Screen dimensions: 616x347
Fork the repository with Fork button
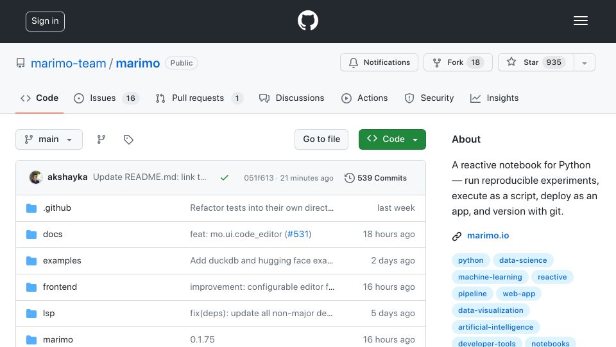point(458,62)
